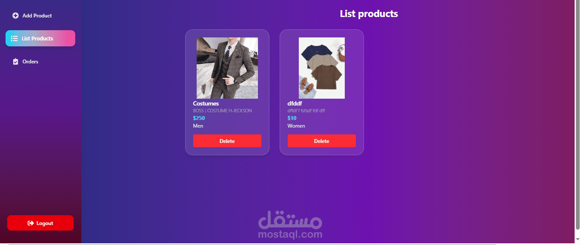Click the clipboard icon next to Orders
The height and width of the screenshot is (245, 581).
(x=16, y=62)
